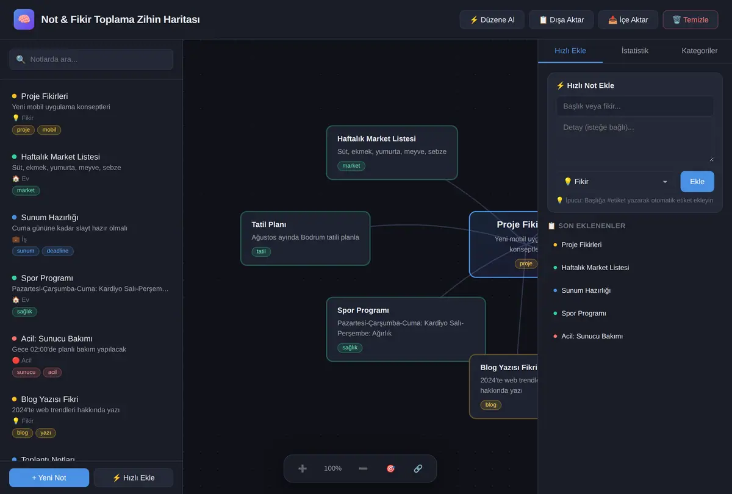Select the Blog Yazısı Fikri mind map node
The width and height of the screenshot is (732, 494).
point(504,387)
